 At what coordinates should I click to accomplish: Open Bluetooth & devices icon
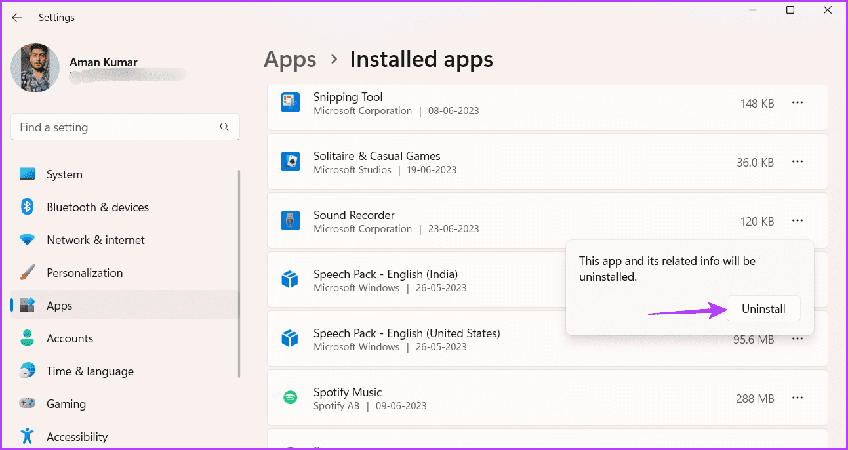pos(27,207)
